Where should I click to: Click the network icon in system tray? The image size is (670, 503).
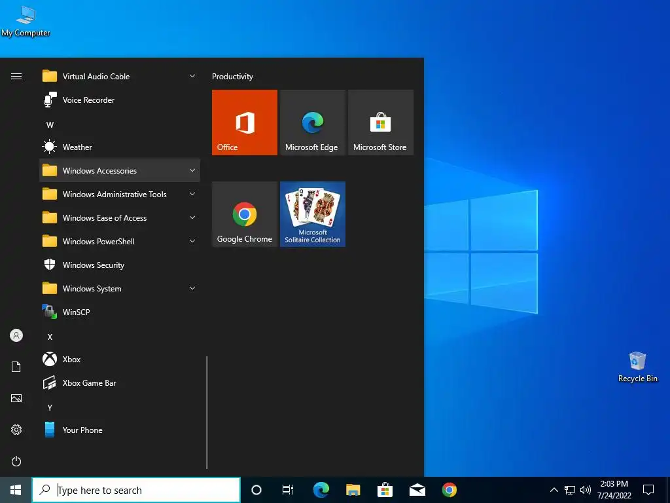coord(570,490)
